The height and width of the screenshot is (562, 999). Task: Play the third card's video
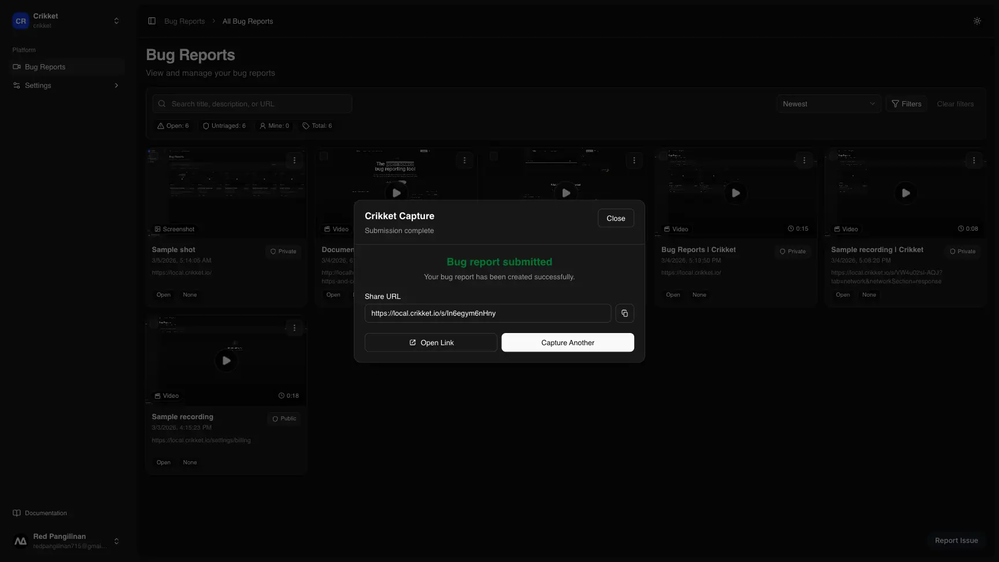click(566, 193)
